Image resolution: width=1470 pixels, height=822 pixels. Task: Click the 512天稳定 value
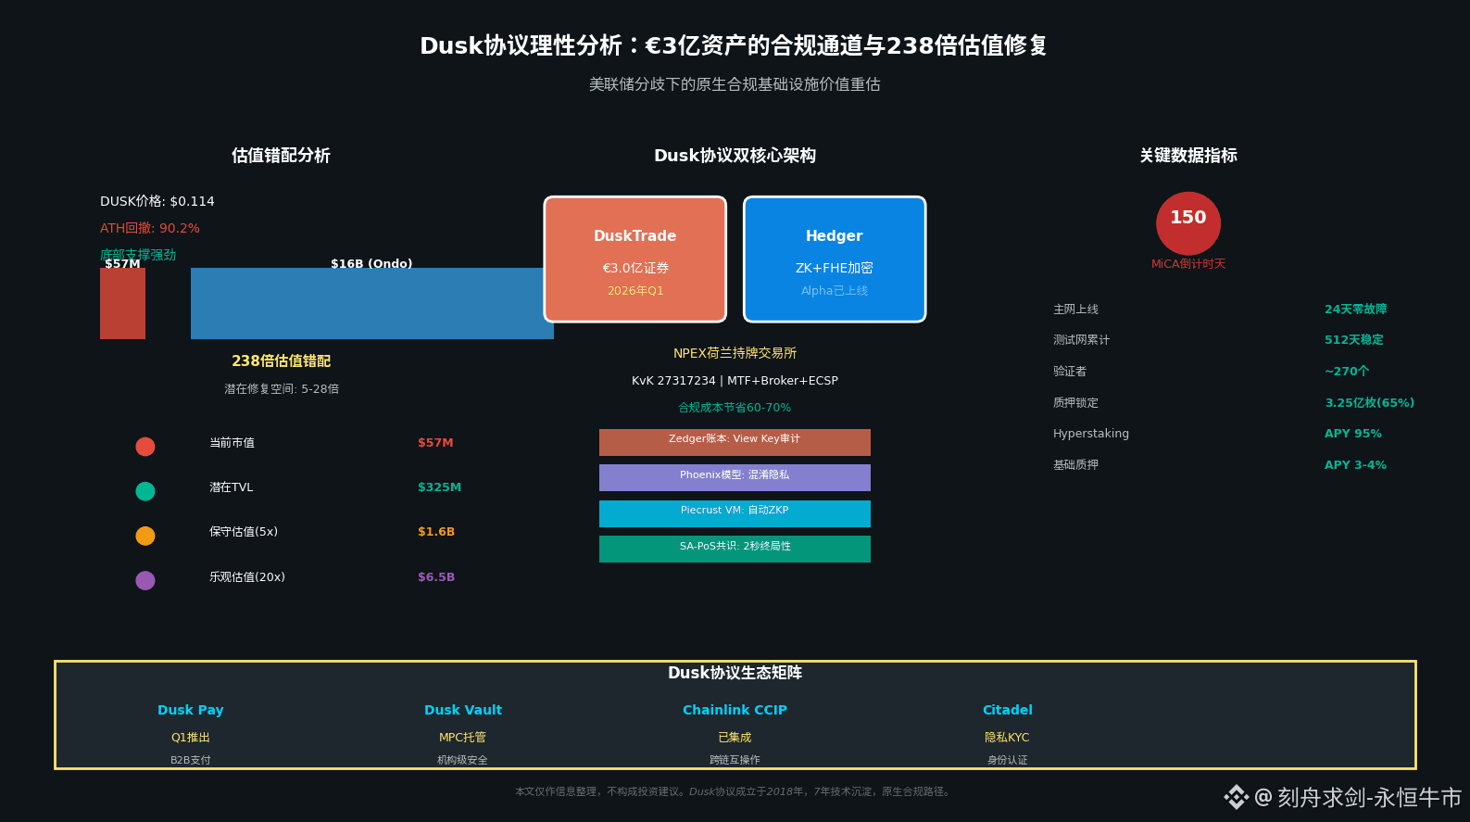[1353, 340]
